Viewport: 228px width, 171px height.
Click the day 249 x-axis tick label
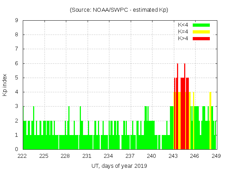[216, 156]
